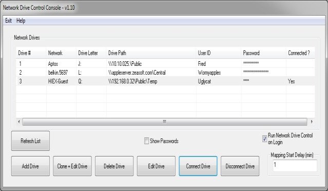328x191 pixels.
Task: Click the horizontal scrollbar left arrow
Action: pyautogui.click(x=19, y=121)
